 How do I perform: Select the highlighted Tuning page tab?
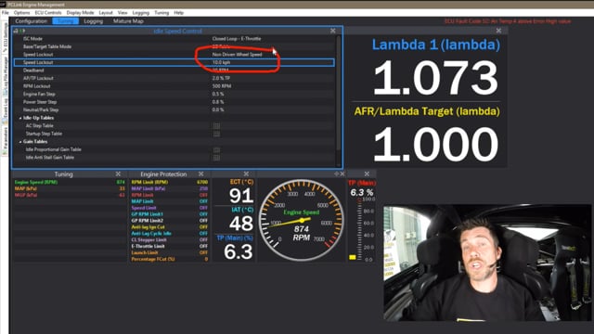click(x=66, y=21)
